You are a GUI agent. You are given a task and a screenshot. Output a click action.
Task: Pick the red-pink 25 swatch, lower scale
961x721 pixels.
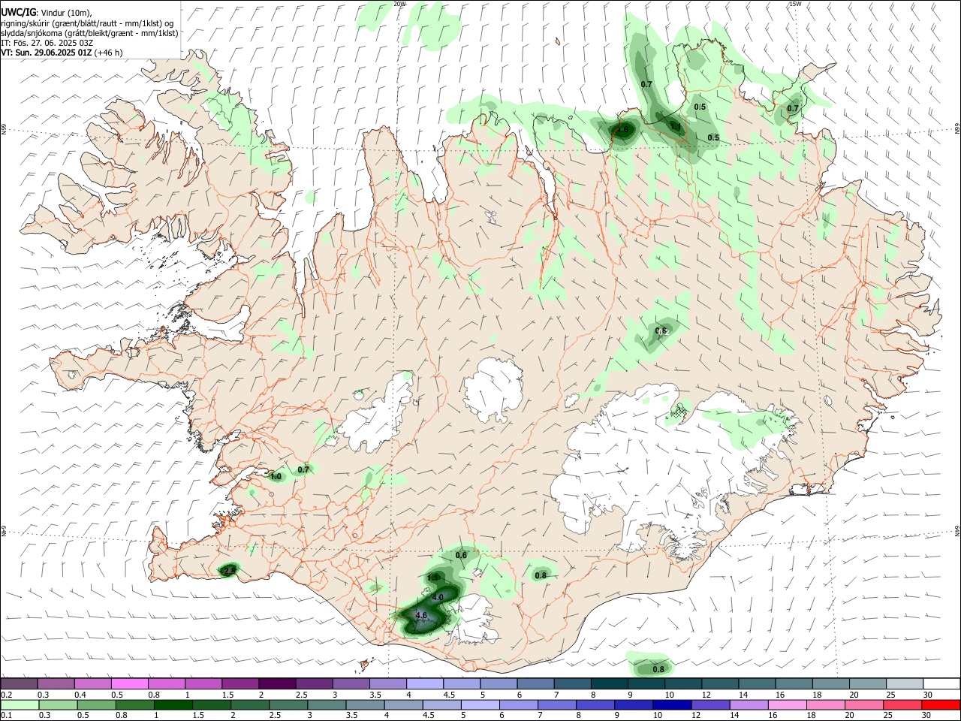tap(902, 704)
